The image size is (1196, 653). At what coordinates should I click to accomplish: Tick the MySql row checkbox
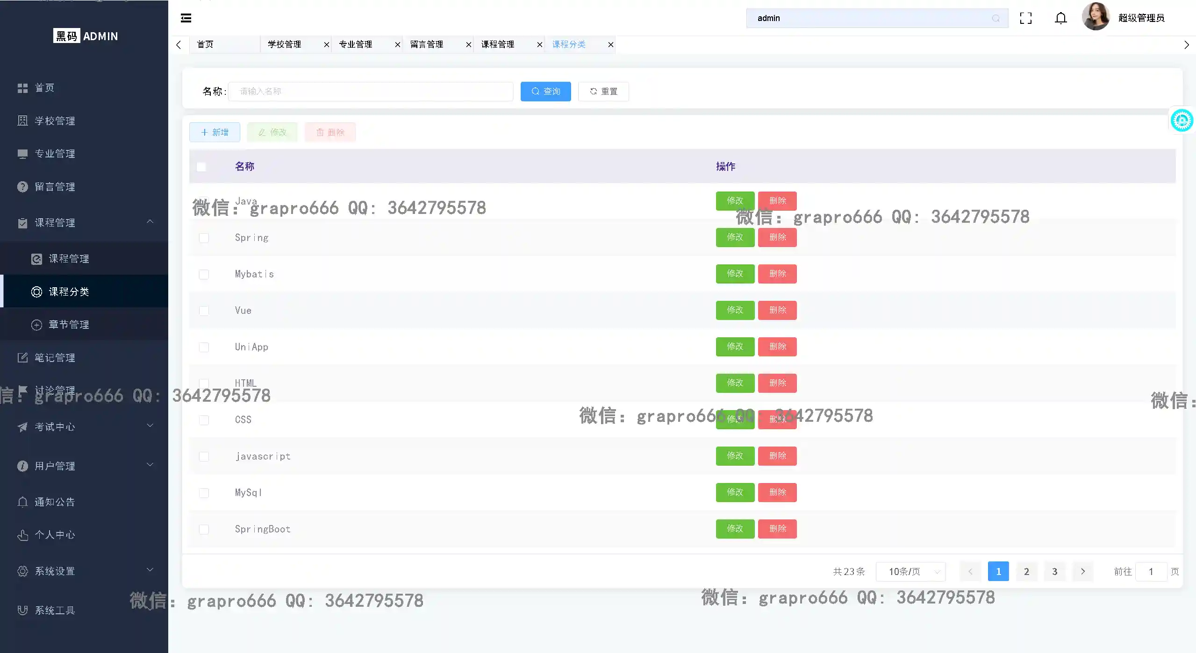tap(204, 493)
